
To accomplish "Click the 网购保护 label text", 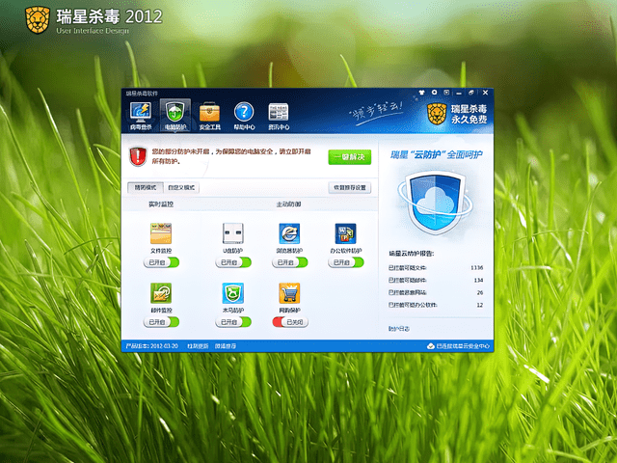I will coord(289,311).
